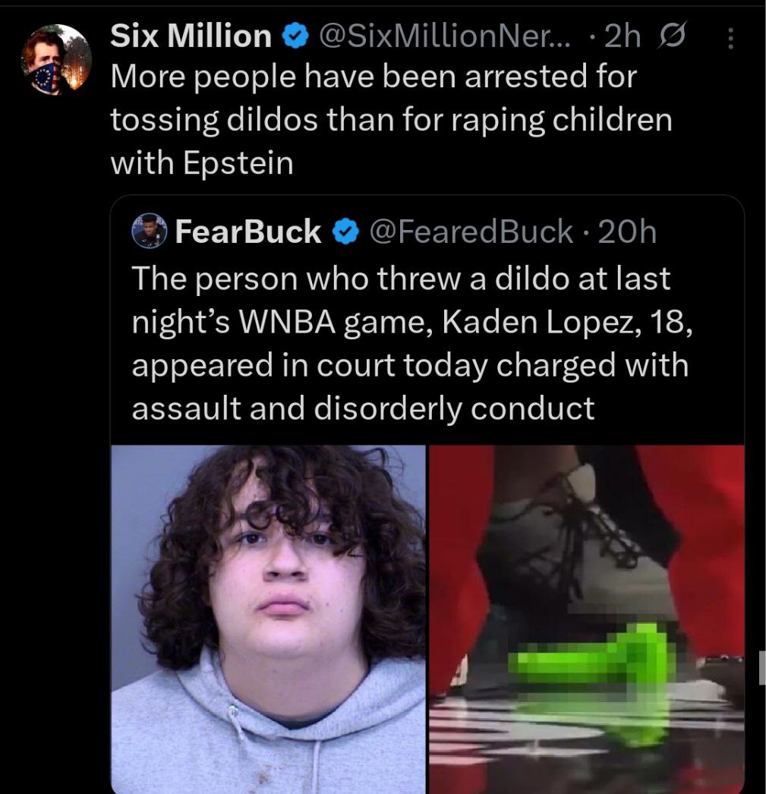Click the 2h timestamp of the tweet
Image resolution: width=766 pixels, height=794 pixels.
(623, 36)
